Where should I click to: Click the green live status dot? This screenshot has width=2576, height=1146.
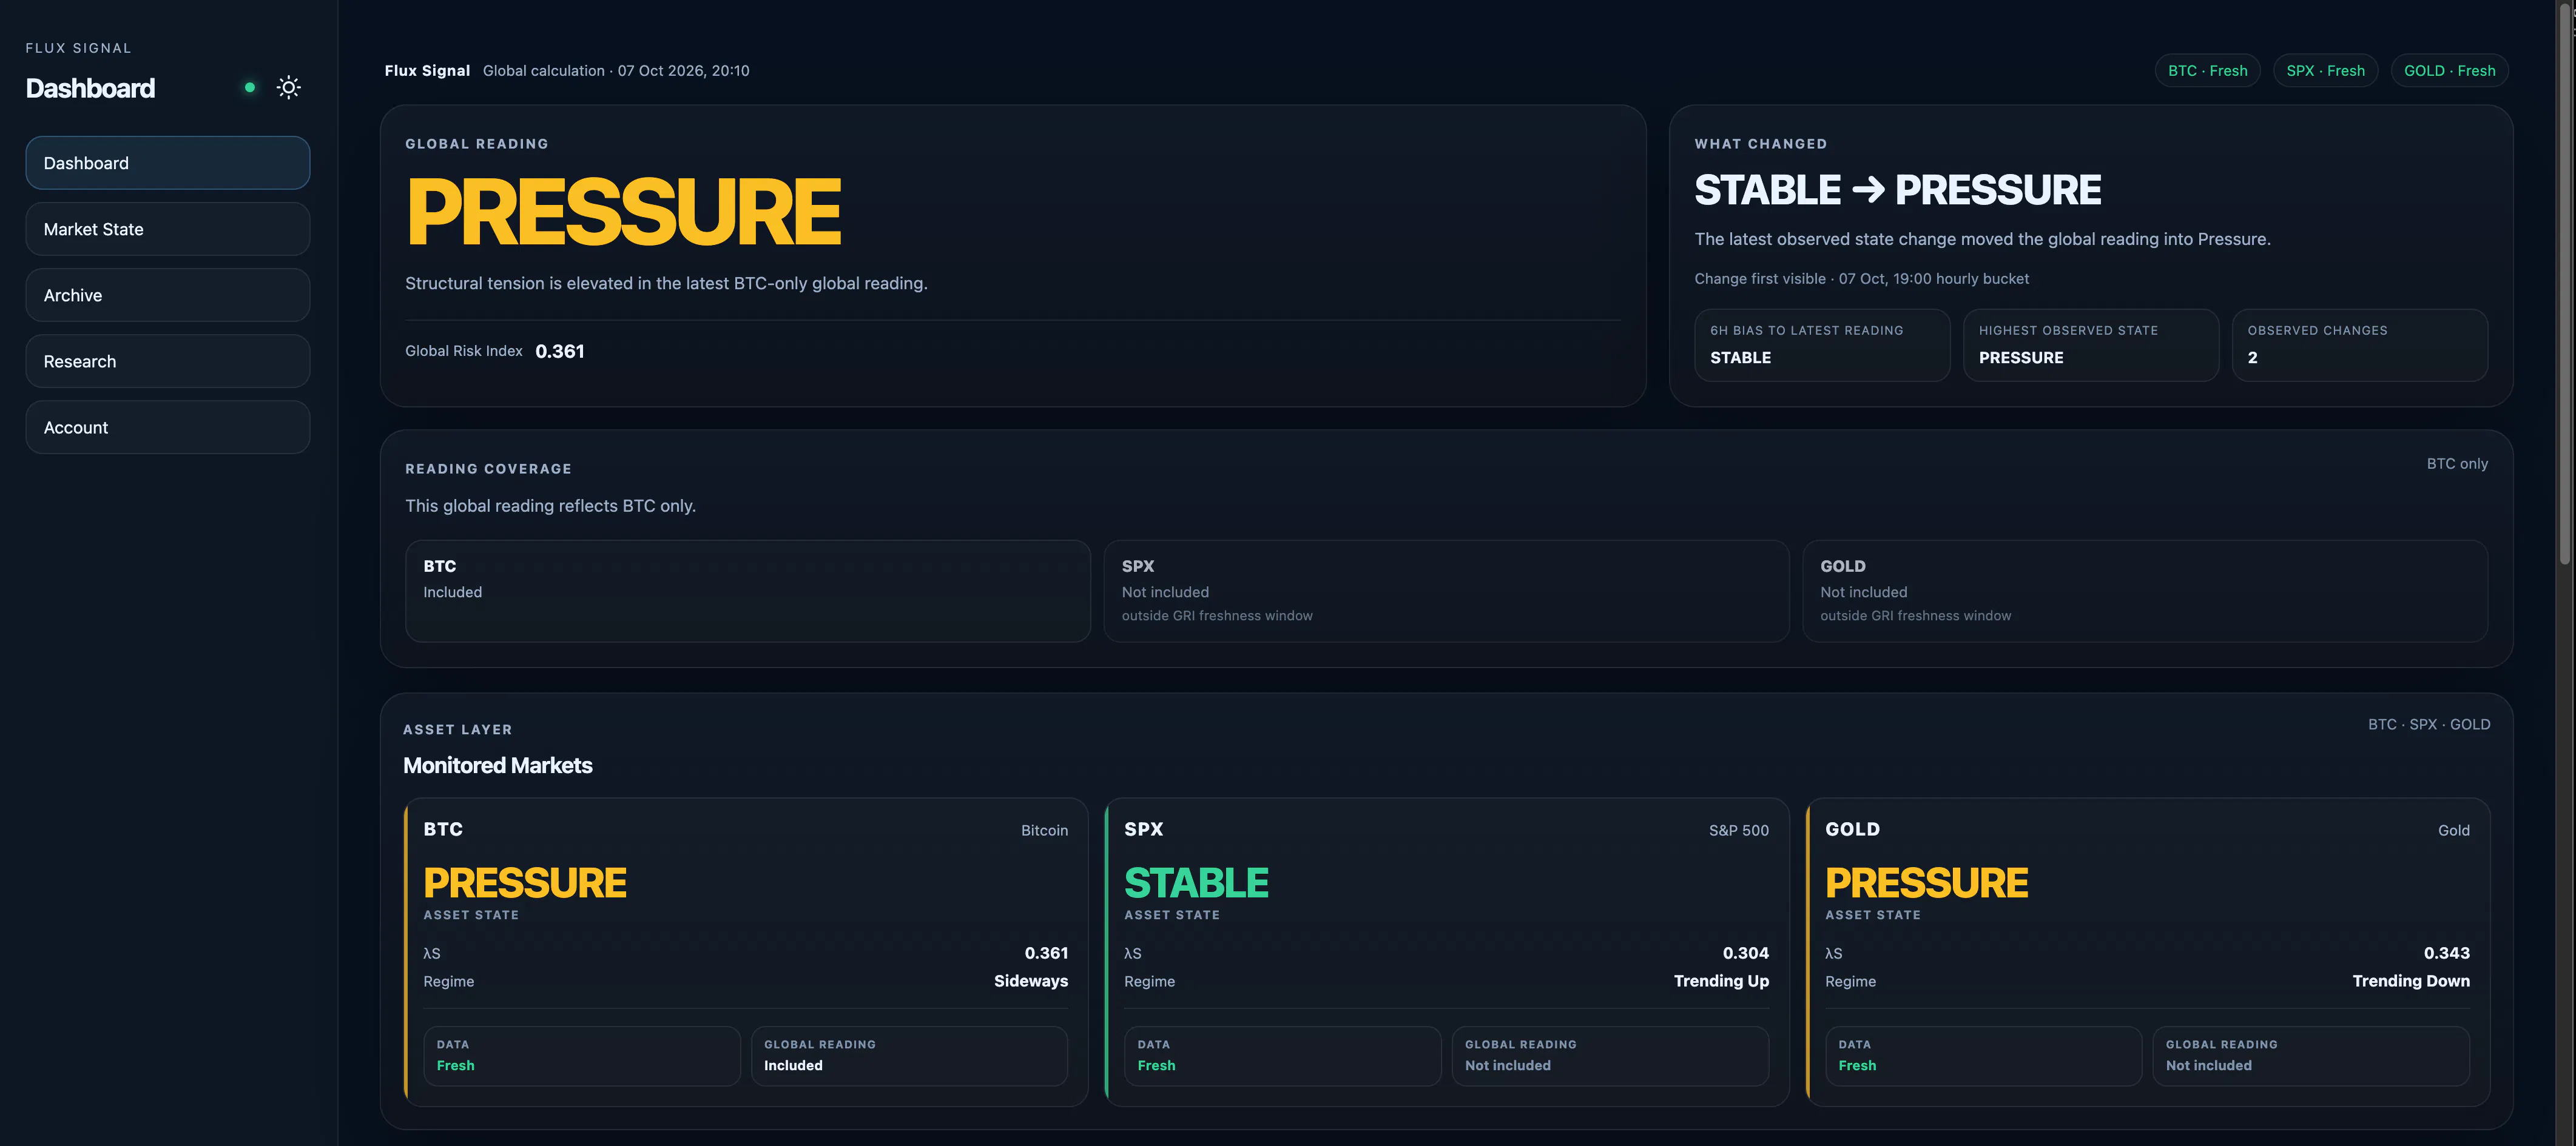click(250, 87)
